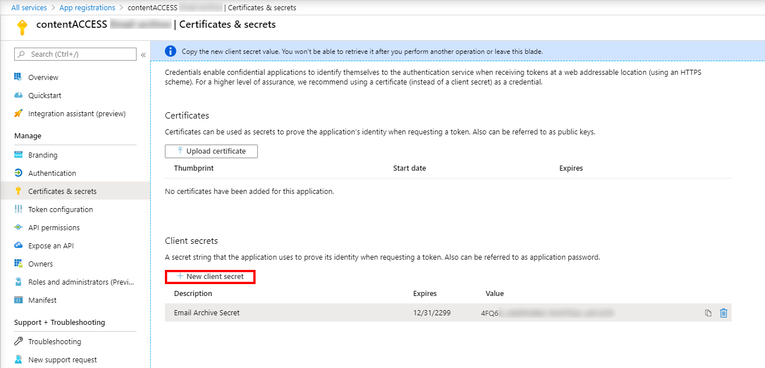
Task: Click the Quickstart cloud icon
Action: 18,95
